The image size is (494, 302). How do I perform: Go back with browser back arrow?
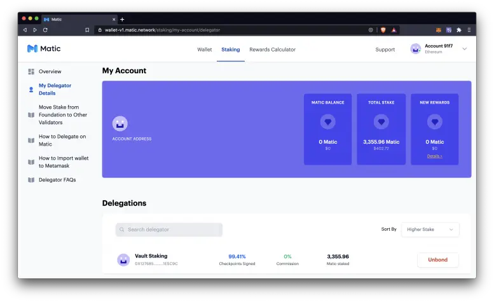coord(25,30)
